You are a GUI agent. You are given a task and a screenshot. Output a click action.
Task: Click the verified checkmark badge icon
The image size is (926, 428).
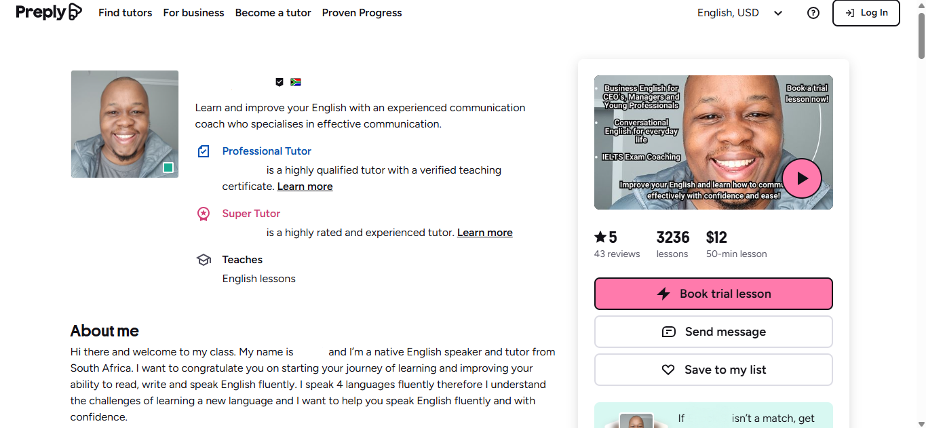[279, 81]
